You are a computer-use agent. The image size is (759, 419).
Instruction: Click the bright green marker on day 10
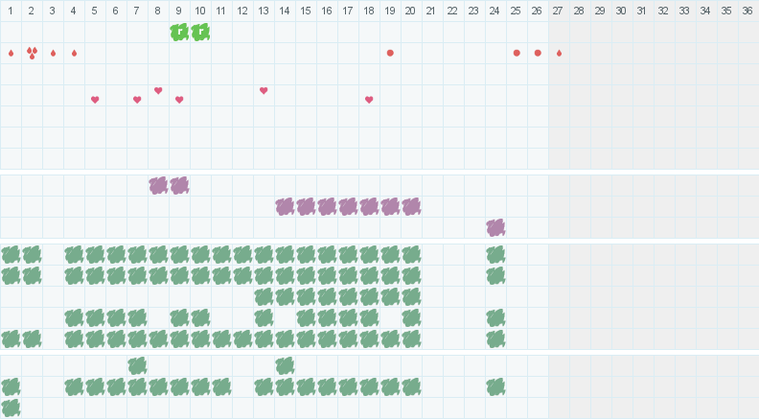point(200,32)
